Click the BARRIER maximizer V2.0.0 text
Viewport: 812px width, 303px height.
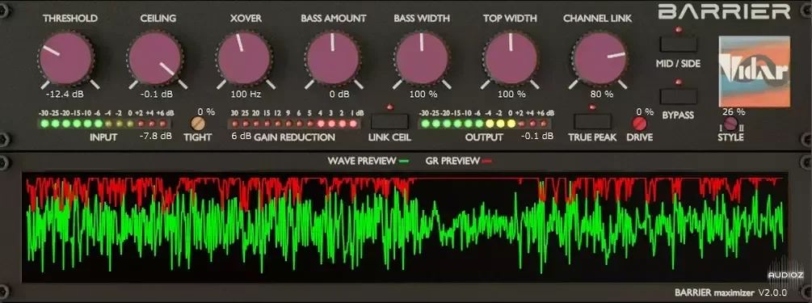(730, 292)
